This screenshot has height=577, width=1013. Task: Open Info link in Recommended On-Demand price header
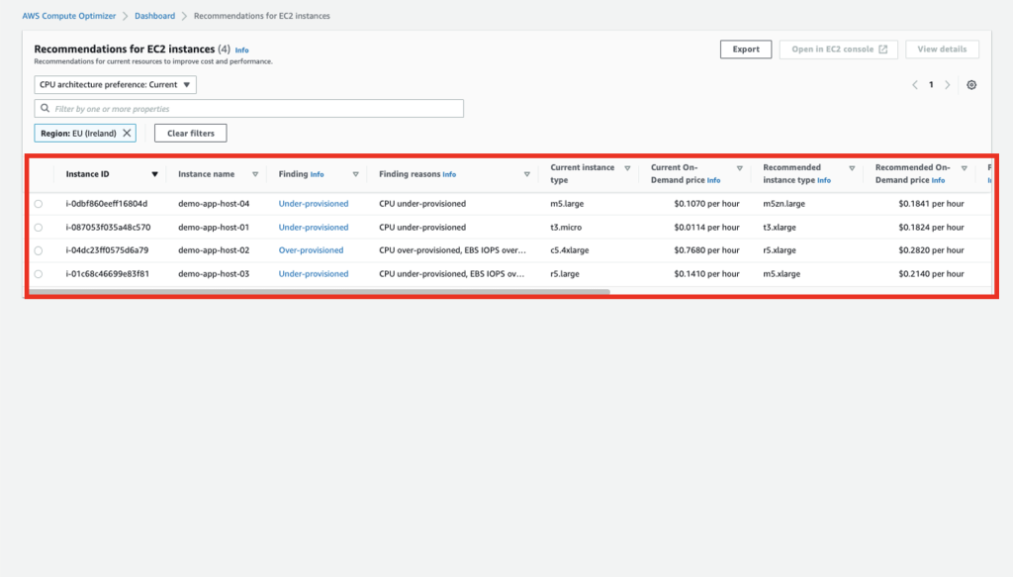point(938,180)
